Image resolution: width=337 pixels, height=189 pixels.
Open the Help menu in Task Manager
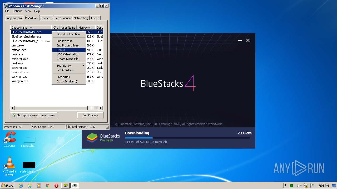click(x=37, y=11)
